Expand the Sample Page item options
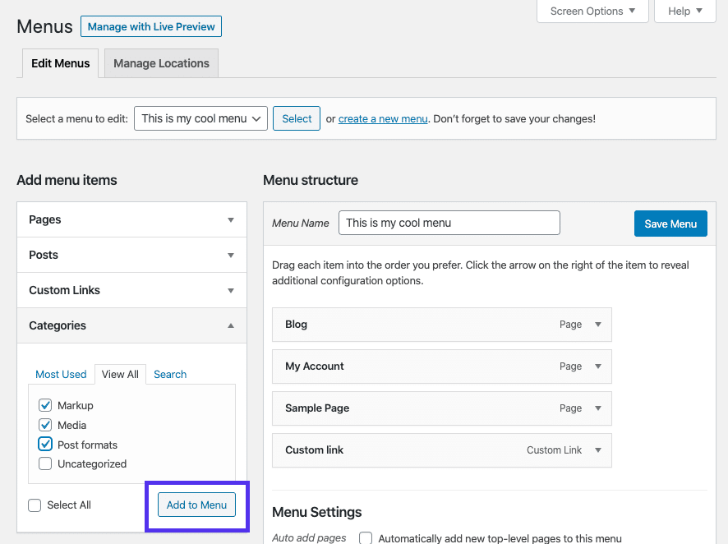 [x=599, y=408]
